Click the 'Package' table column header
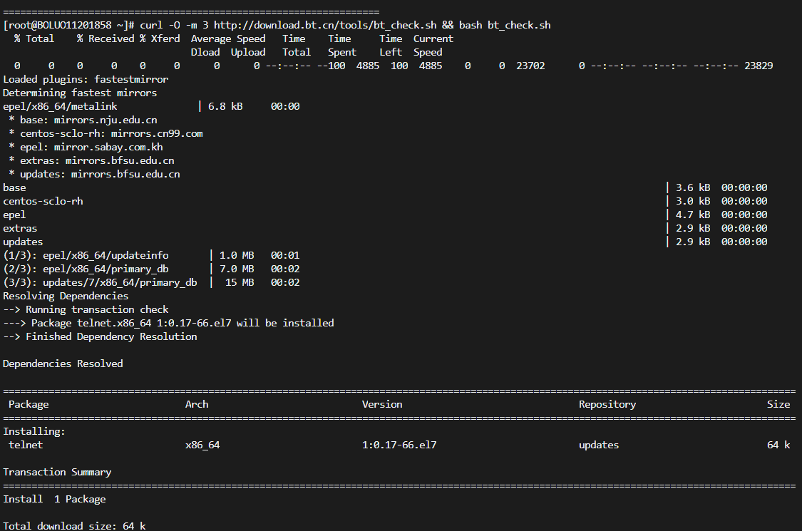Image resolution: width=802 pixels, height=531 pixels. click(x=29, y=405)
